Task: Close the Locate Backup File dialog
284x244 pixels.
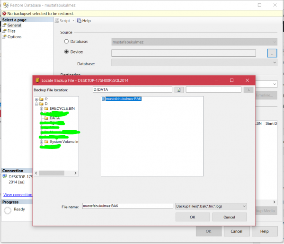Action: pyautogui.click(x=247, y=80)
